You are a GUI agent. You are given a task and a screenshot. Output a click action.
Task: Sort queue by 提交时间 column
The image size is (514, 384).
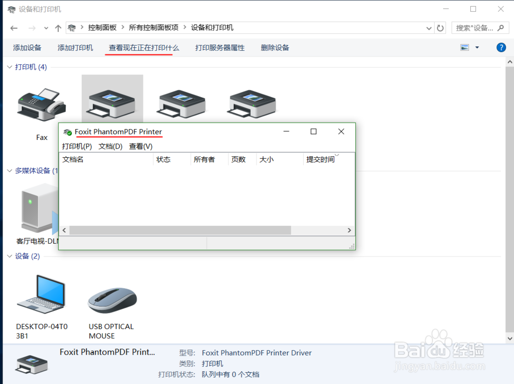tap(329, 159)
